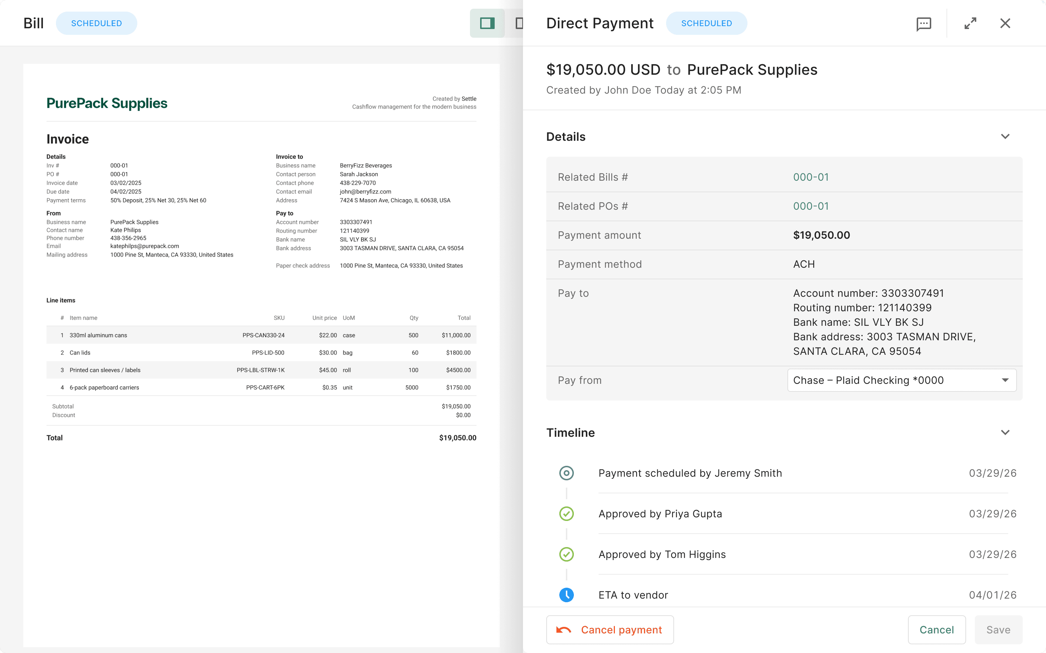The height and width of the screenshot is (653, 1046).
Task: Open related bill 000-01 link
Action: pyautogui.click(x=811, y=177)
